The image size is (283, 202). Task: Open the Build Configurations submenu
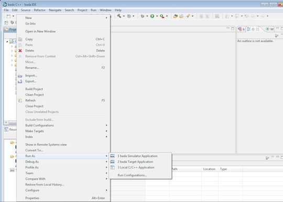[63, 125]
